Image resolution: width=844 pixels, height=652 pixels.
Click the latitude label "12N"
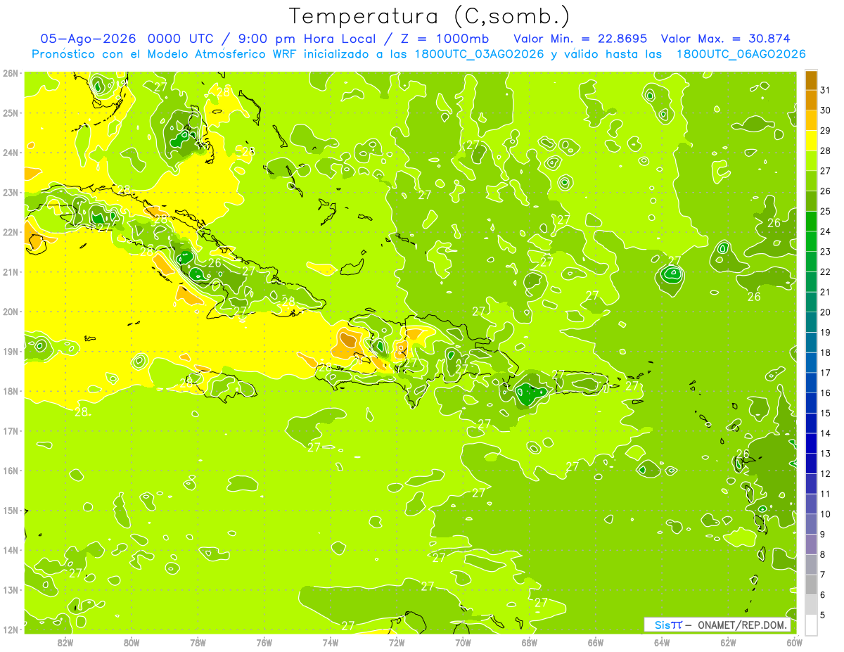coord(11,629)
